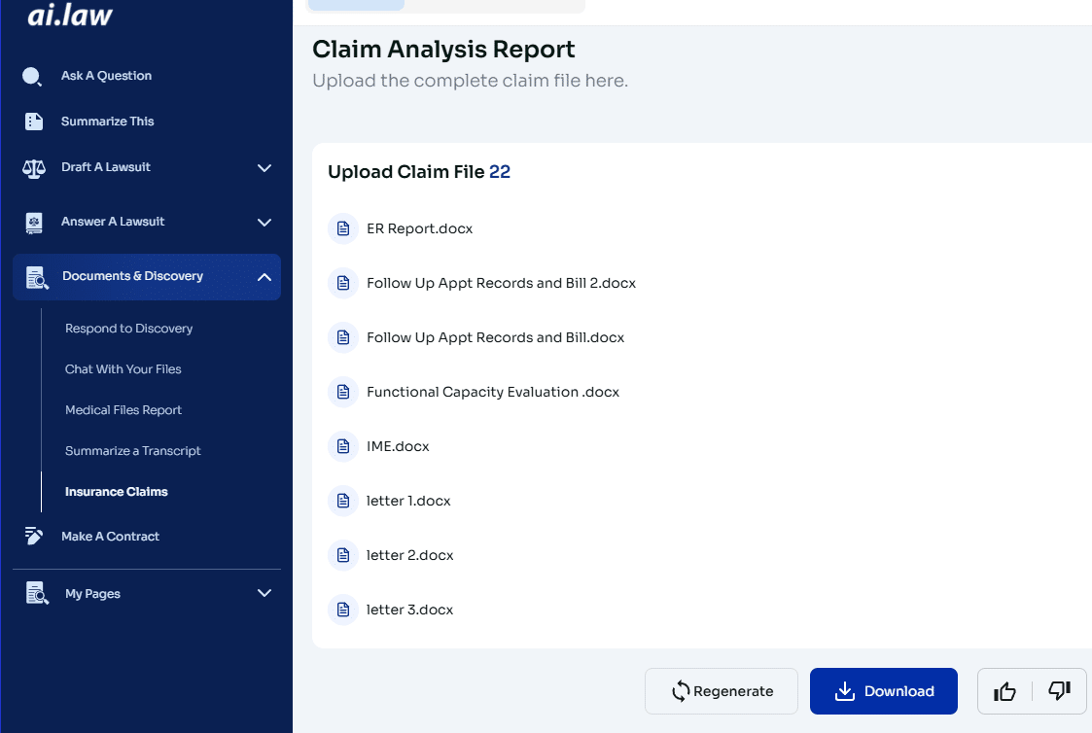Click the Make A Contract pen icon
The width and height of the screenshot is (1092, 733).
coord(33,535)
